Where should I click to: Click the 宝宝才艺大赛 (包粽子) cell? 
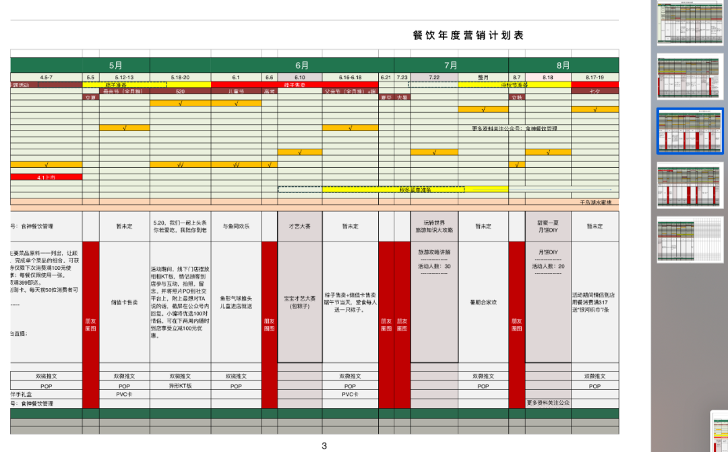point(300,302)
